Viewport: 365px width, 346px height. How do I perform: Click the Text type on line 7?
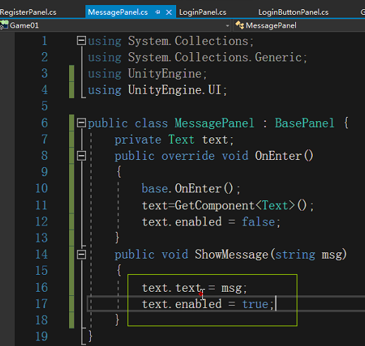(181, 140)
